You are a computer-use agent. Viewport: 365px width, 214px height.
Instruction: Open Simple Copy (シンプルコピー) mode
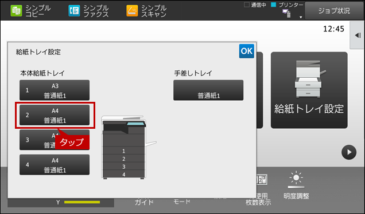(30, 11)
